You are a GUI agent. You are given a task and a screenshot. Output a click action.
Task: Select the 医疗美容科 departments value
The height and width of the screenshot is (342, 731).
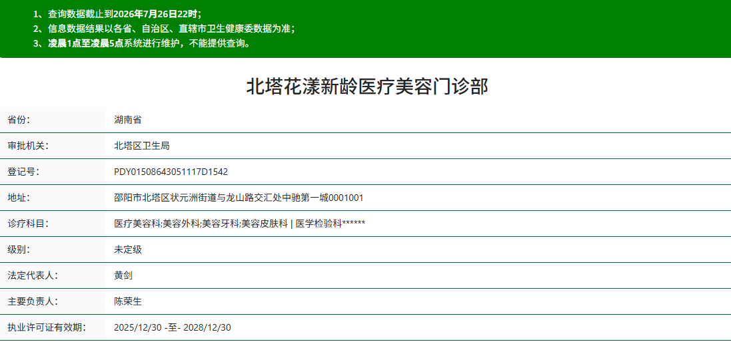[x=240, y=224]
